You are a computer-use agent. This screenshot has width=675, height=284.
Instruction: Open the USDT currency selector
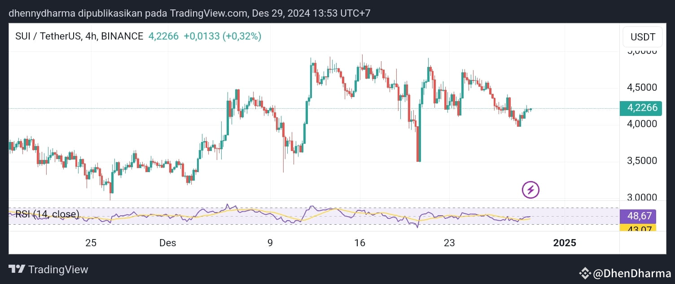pos(643,37)
